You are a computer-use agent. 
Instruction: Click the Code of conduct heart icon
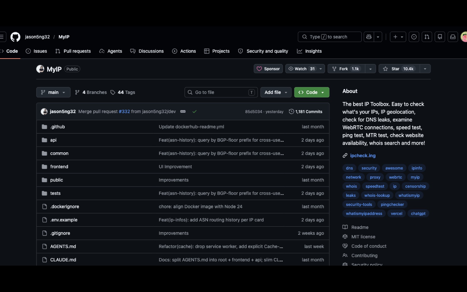tap(345, 246)
